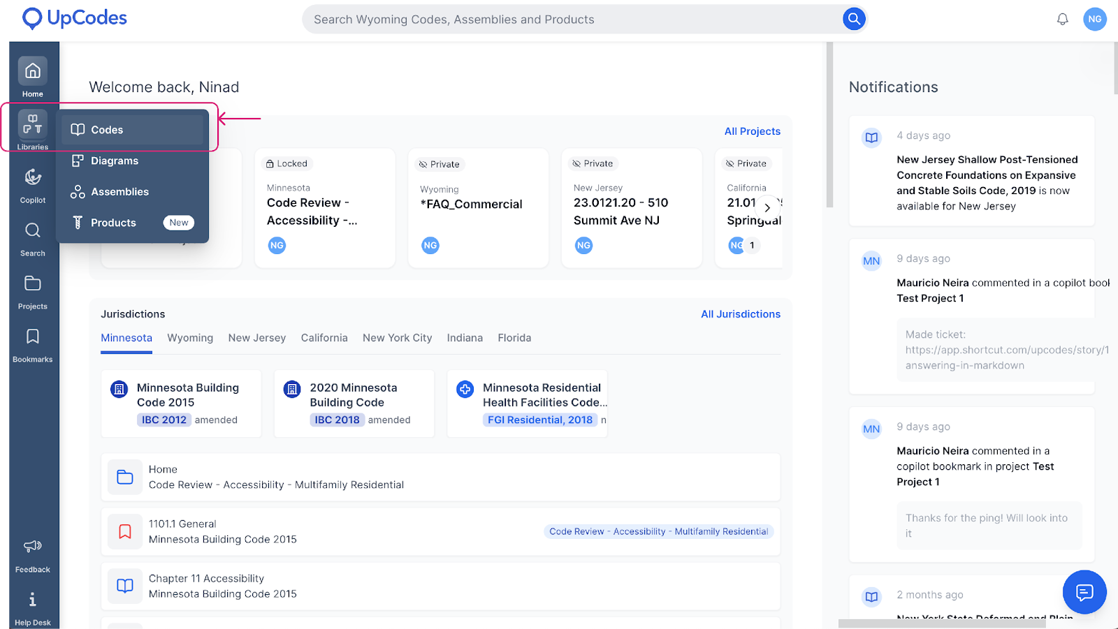Select Products from the Libraries menu
The height and width of the screenshot is (629, 1118).
click(x=133, y=223)
